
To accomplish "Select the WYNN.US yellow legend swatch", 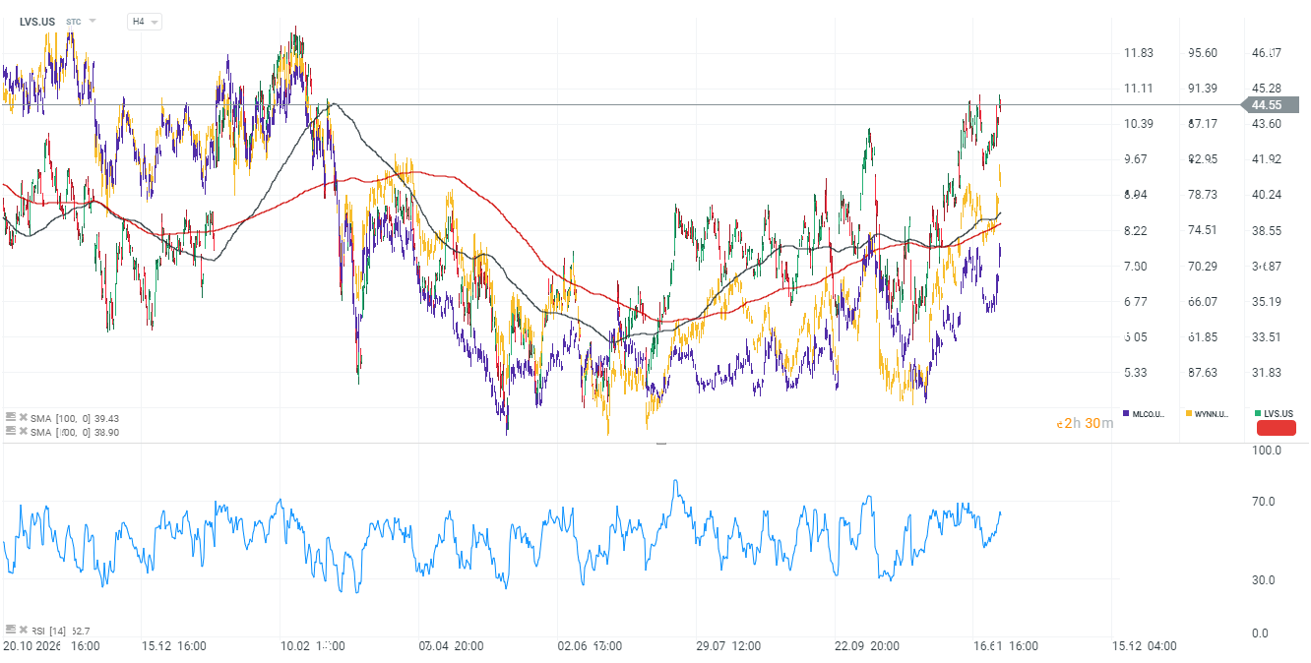I will pyautogui.click(x=1189, y=413).
